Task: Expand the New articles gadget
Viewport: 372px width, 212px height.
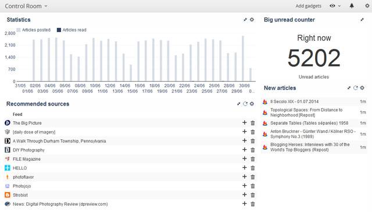Action: (349, 88)
